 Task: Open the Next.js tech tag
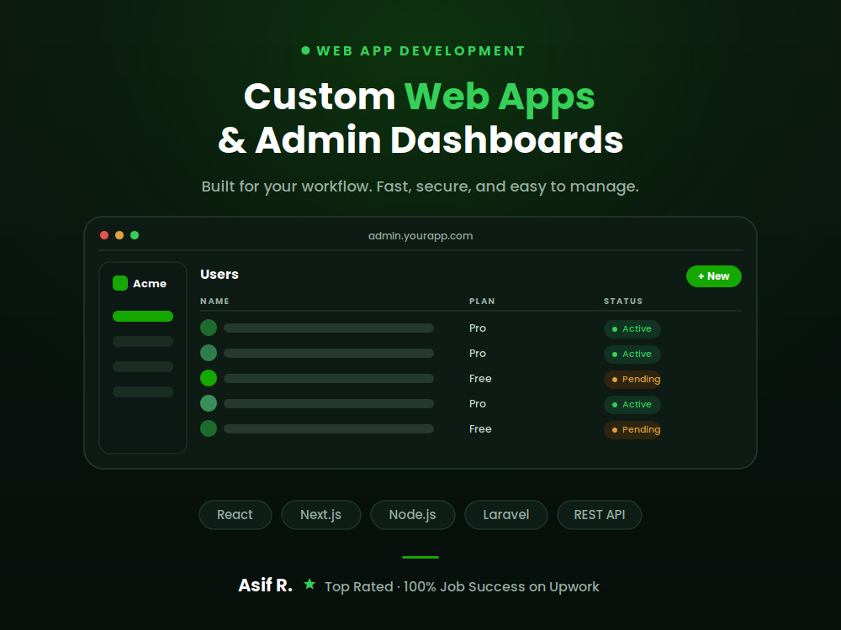pos(320,515)
